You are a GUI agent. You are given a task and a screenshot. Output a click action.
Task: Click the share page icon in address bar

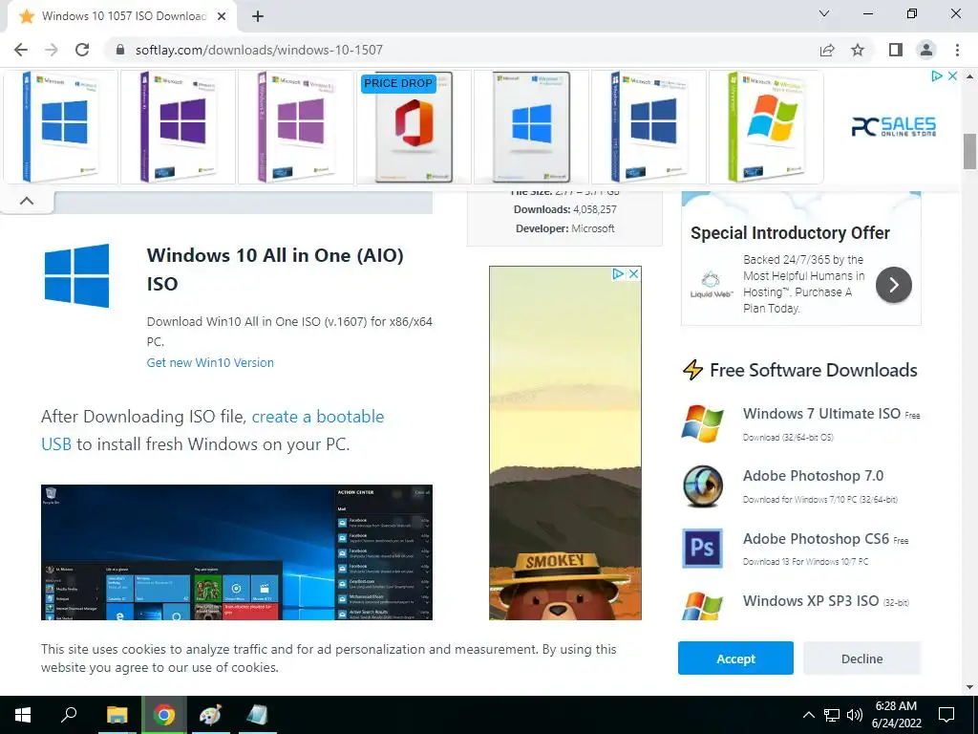pos(827,50)
